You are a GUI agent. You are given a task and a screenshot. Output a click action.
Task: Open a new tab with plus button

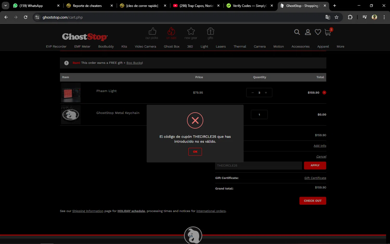[x=335, y=5]
